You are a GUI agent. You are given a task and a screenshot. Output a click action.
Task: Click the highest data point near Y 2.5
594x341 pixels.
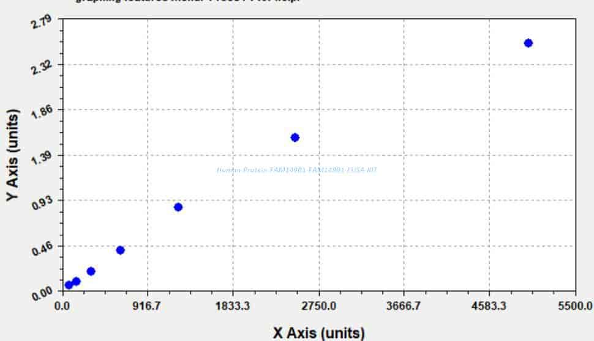pyautogui.click(x=528, y=43)
